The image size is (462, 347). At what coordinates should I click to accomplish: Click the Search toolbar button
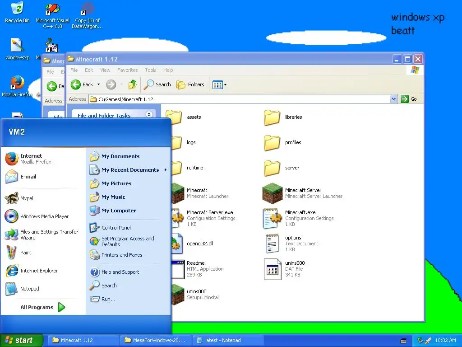pyautogui.click(x=157, y=84)
